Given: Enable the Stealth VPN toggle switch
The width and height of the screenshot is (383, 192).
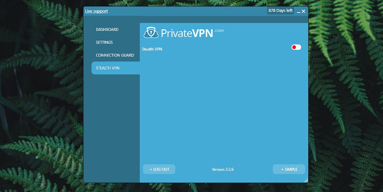Looking at the screenshot, I should 296,47.
